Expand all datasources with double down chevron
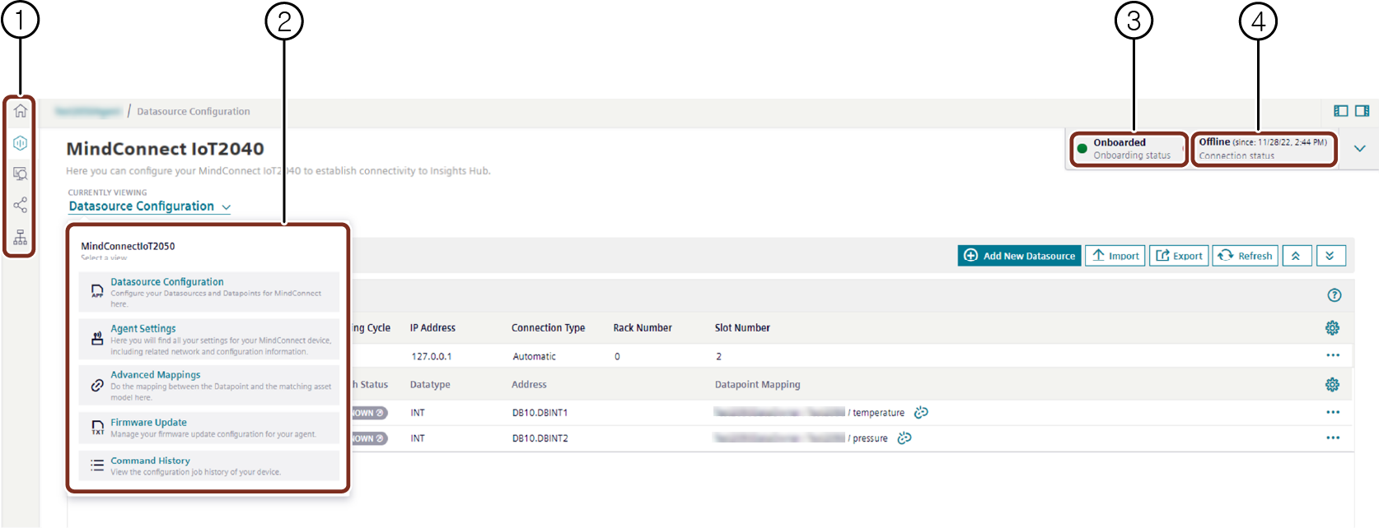Screen dimensions: 1379x528 click(1330, 256)
